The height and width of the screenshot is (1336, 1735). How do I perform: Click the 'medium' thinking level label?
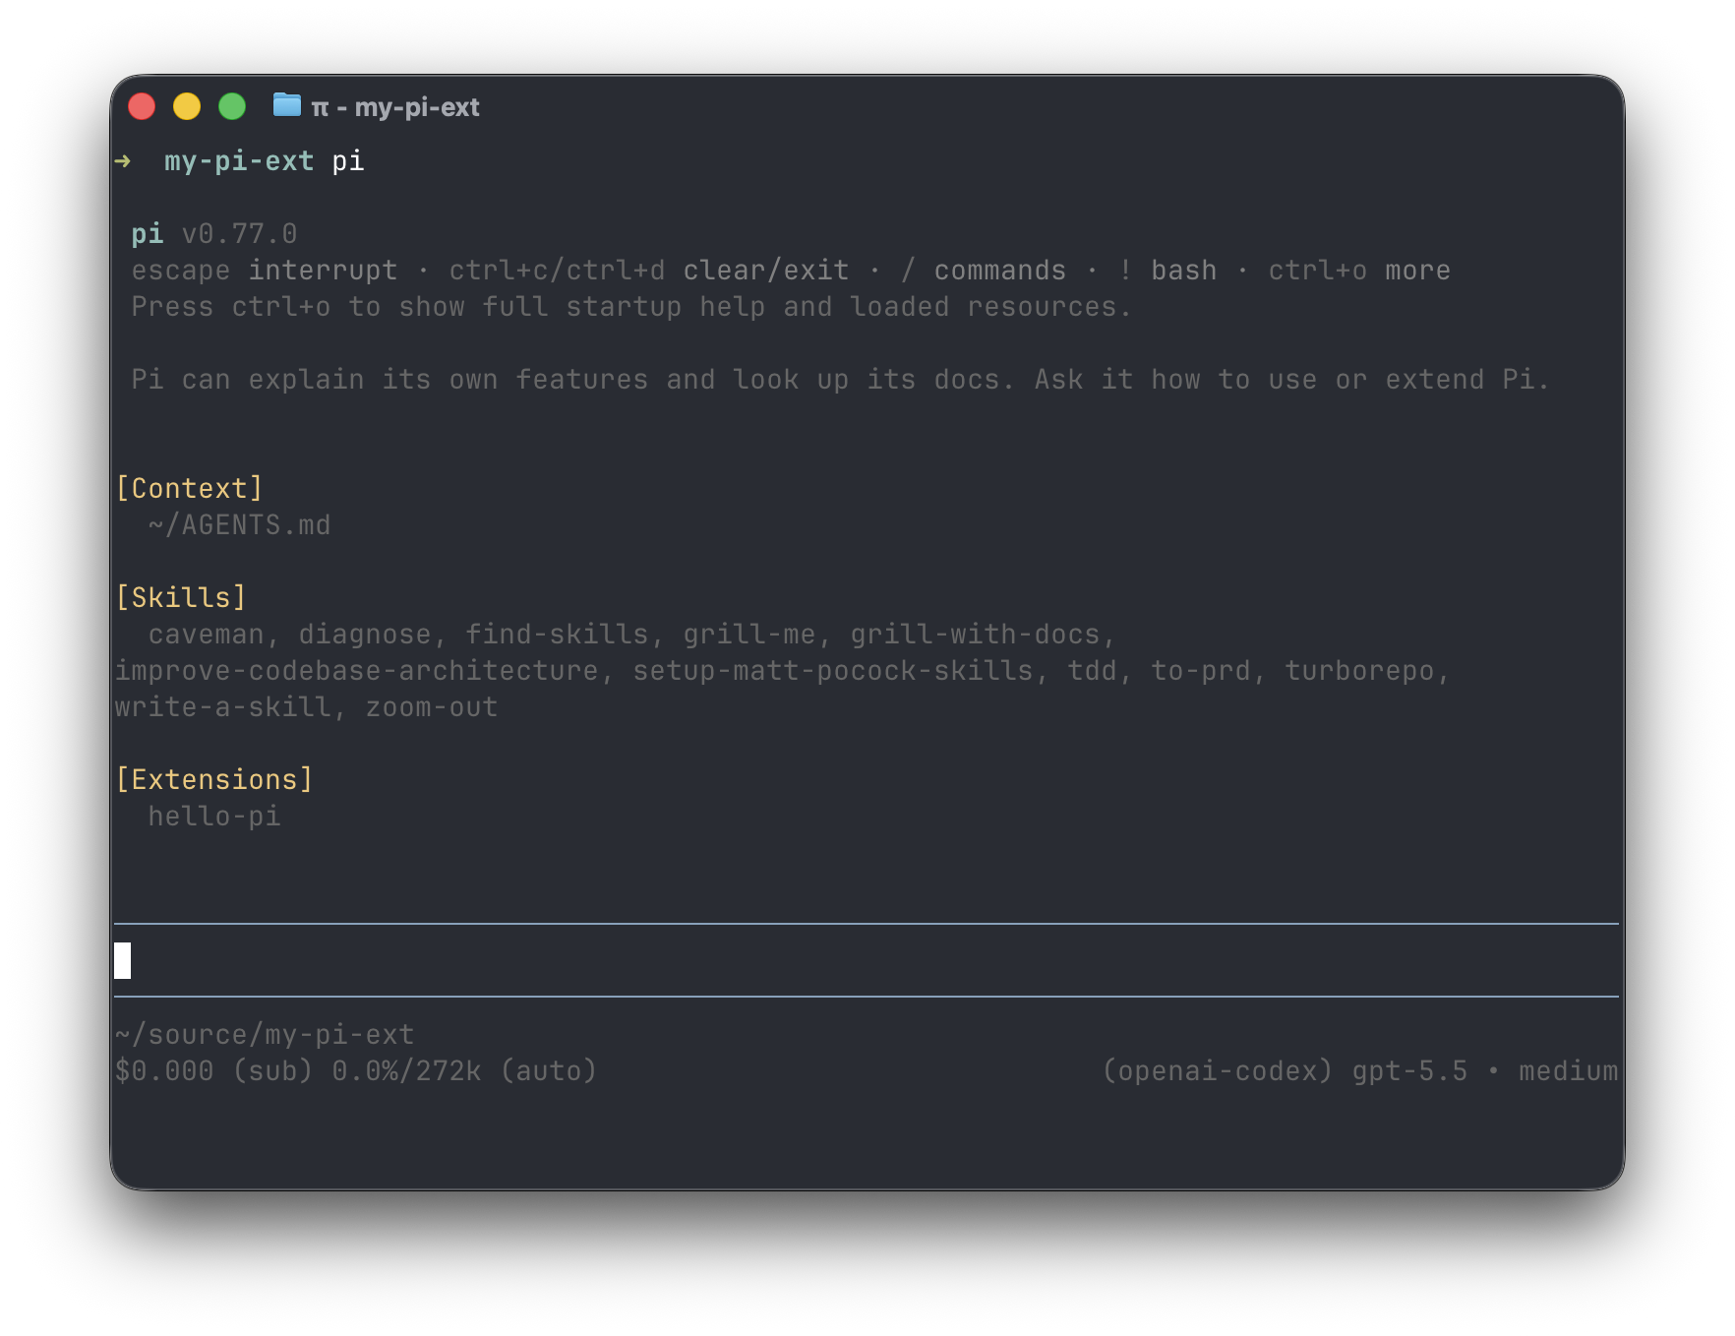pos(1568,1071)
